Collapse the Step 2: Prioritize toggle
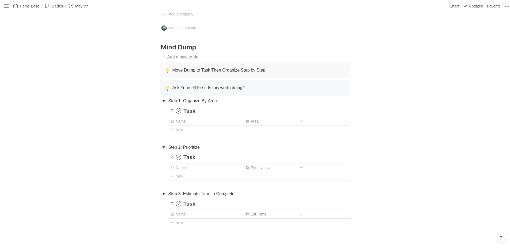Viewport: 510px width, 251px height. click(164, 147)
